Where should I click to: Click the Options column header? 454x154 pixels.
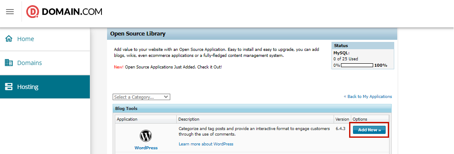pos(360,119)
